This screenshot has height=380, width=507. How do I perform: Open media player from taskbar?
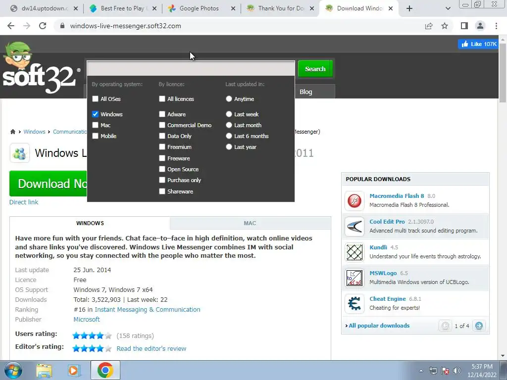pos(74,370)
